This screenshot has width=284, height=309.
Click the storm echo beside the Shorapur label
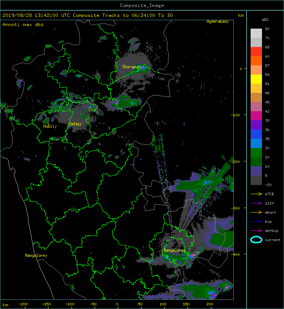coord(143,68)
